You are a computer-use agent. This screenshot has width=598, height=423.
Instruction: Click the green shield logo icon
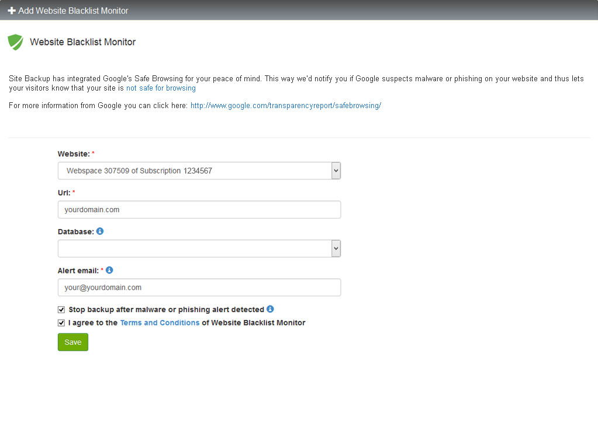[15, 42]
